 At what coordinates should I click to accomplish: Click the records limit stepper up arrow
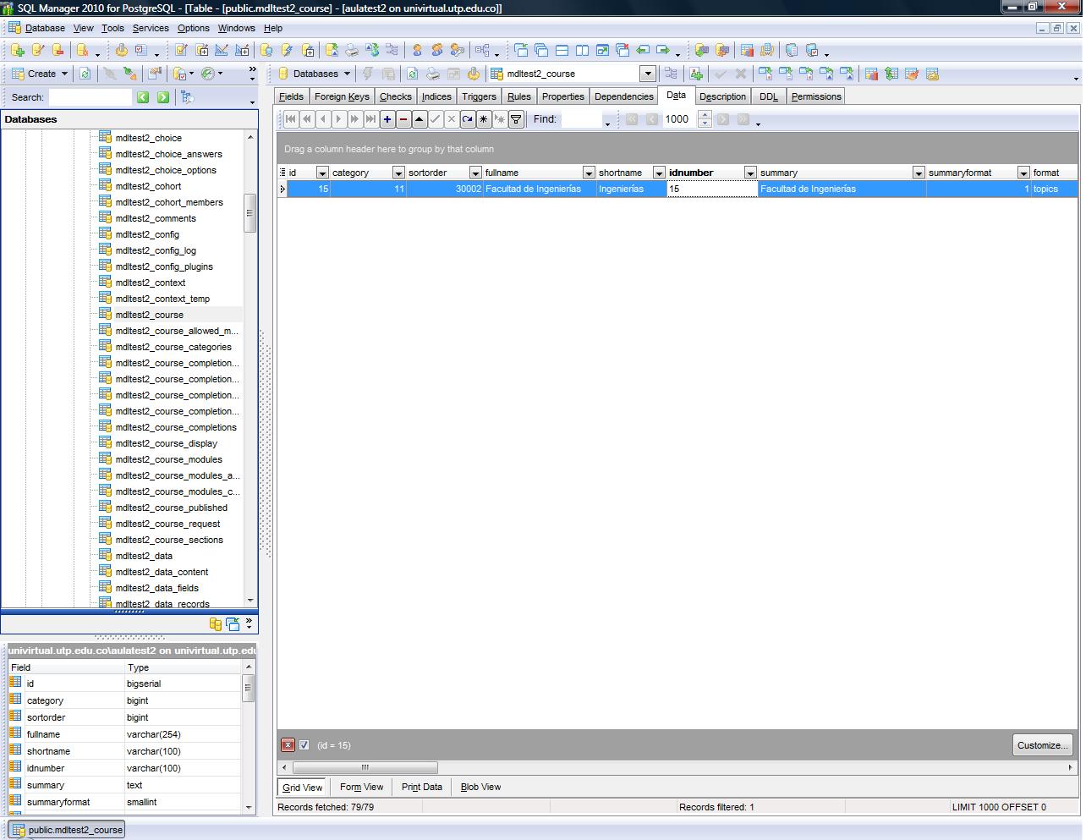tap(705, 115)
